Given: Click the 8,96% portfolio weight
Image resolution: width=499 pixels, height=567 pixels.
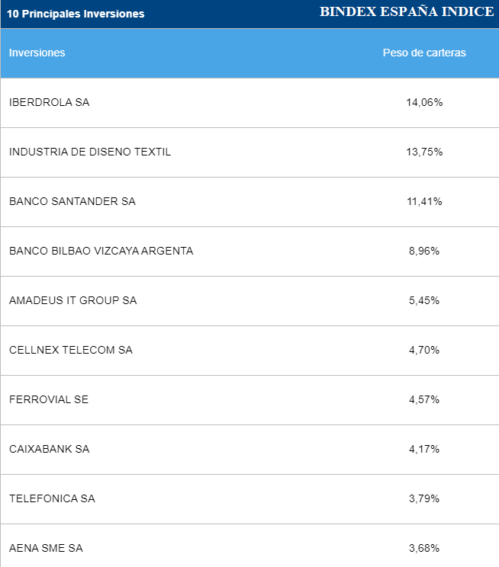Looking at the screenshot, I should pyautogui.click(x=424, y=251).
